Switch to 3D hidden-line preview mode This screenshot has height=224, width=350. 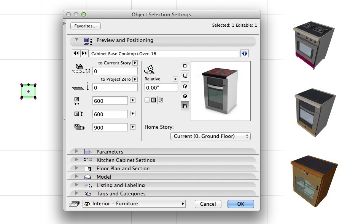coord(185,86)
